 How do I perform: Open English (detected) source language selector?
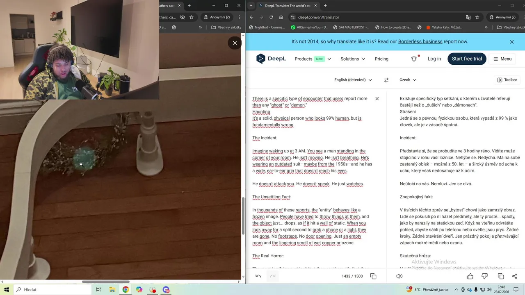tap(353, 80)
